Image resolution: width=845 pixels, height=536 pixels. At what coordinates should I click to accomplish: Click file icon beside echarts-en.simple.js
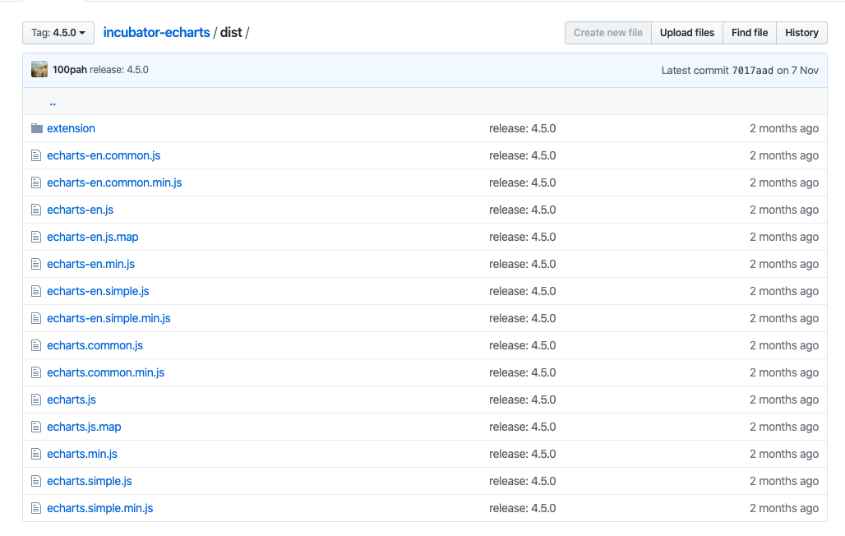(x=36, y=291)
